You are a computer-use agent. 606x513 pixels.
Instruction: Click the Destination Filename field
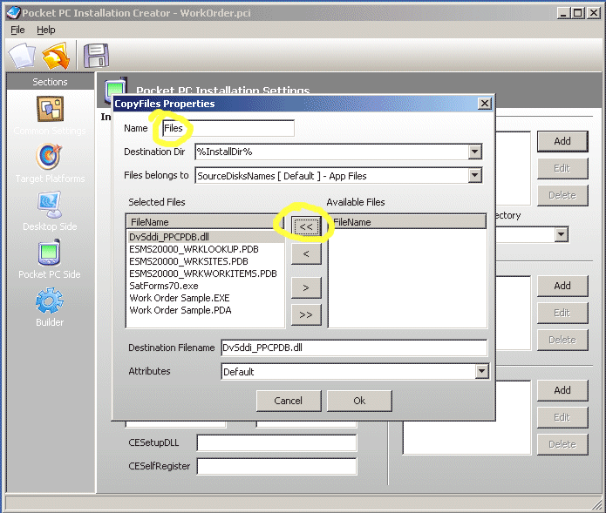[x=354, y=348]
